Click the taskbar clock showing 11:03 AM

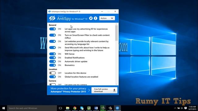(x=192, y=108)
